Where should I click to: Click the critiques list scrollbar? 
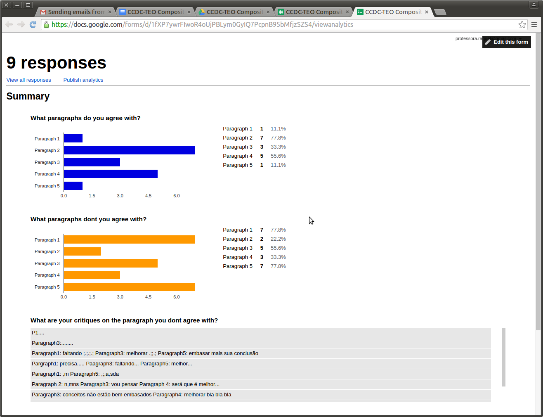click(503, 357)
